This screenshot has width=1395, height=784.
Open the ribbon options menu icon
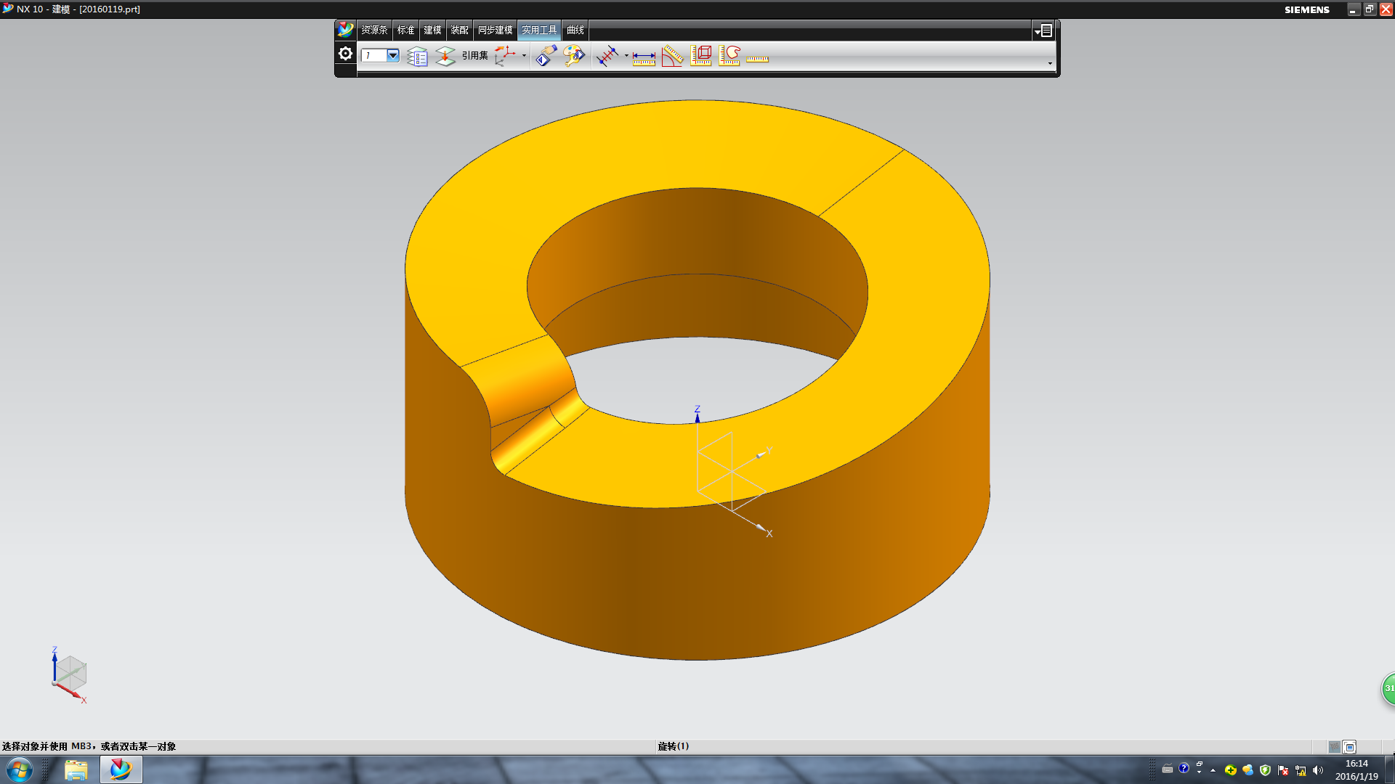tap(1043, 30)
